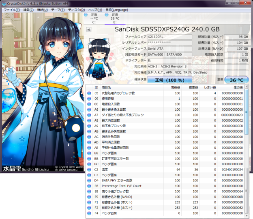Select the E: drive 36 °C tab

[x=115, y=19]
